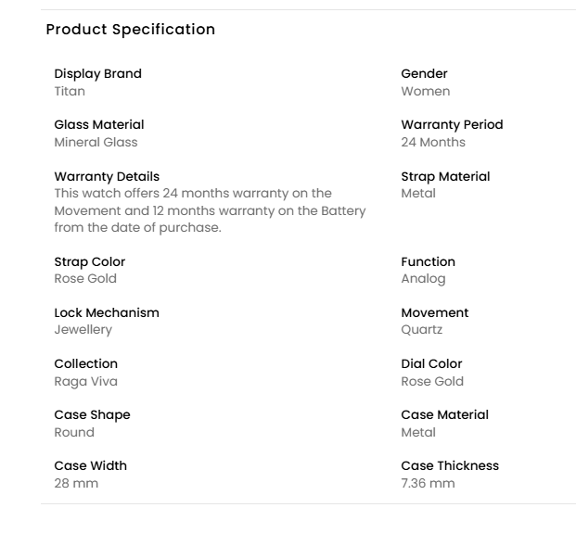Select the Warranty Details label

point(107,176)
